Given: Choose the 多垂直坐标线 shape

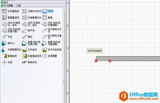Looking at the screenshot, I should click(32, 56).
